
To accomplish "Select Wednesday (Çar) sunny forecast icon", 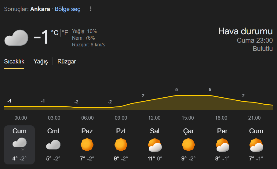I will pos(188,145).
